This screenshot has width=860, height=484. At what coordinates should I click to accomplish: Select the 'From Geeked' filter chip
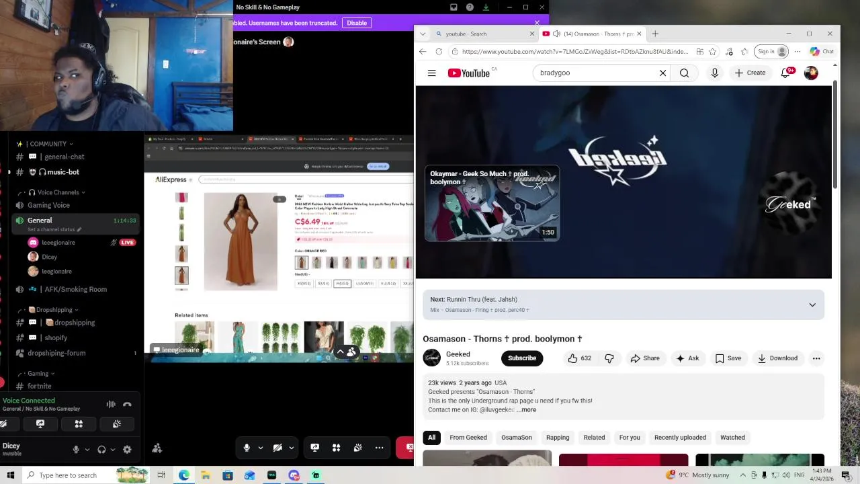[x=468, y=438]
